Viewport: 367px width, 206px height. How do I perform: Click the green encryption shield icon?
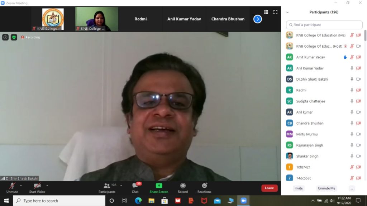click(14, 37)
